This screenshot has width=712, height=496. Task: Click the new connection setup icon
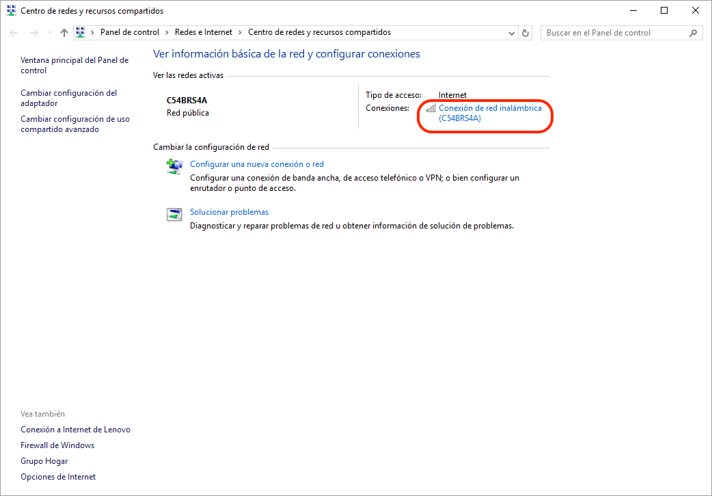coord(174,166)
